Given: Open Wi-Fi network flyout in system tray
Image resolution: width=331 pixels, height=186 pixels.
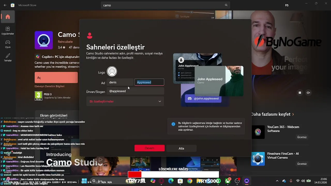Looking at the screenshot, I should pos(298,181).
